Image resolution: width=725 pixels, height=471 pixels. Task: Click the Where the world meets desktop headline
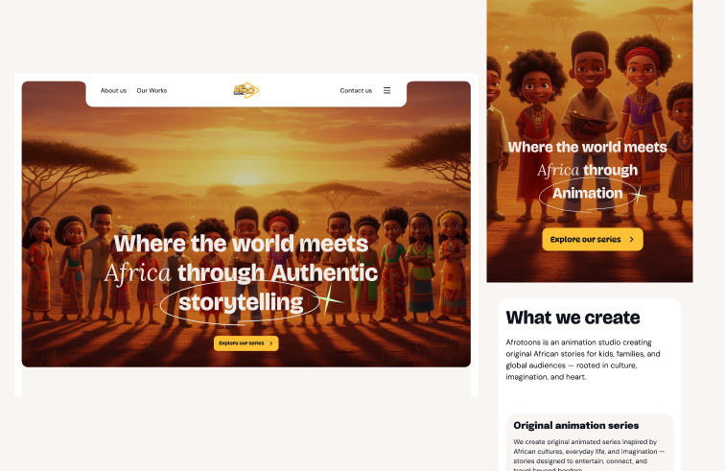[x=241, y=244]
